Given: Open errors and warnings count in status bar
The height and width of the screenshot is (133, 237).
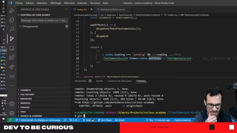Looking at the screenshot, I should tap(74, 120).
